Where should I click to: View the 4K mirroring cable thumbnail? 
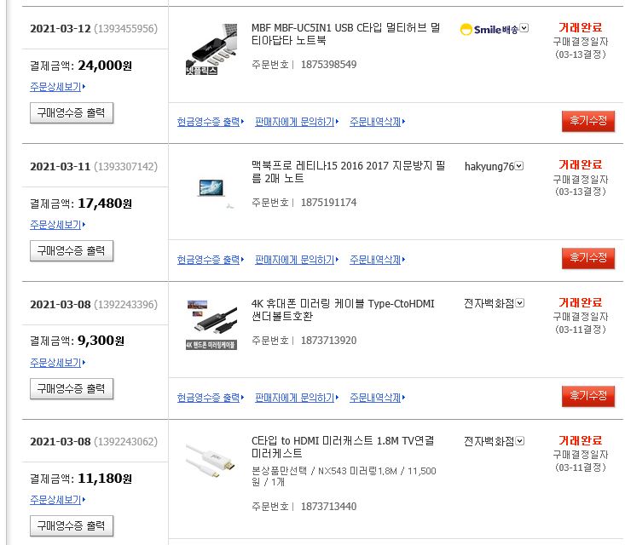click(211, 324)
